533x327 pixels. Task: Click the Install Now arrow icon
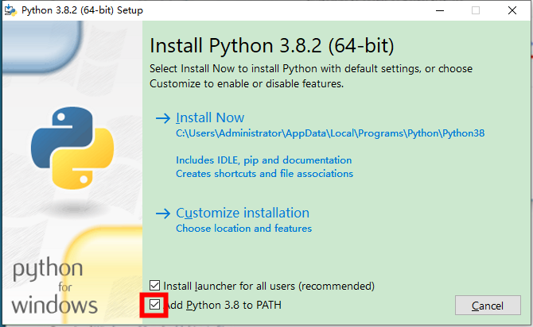163,118
